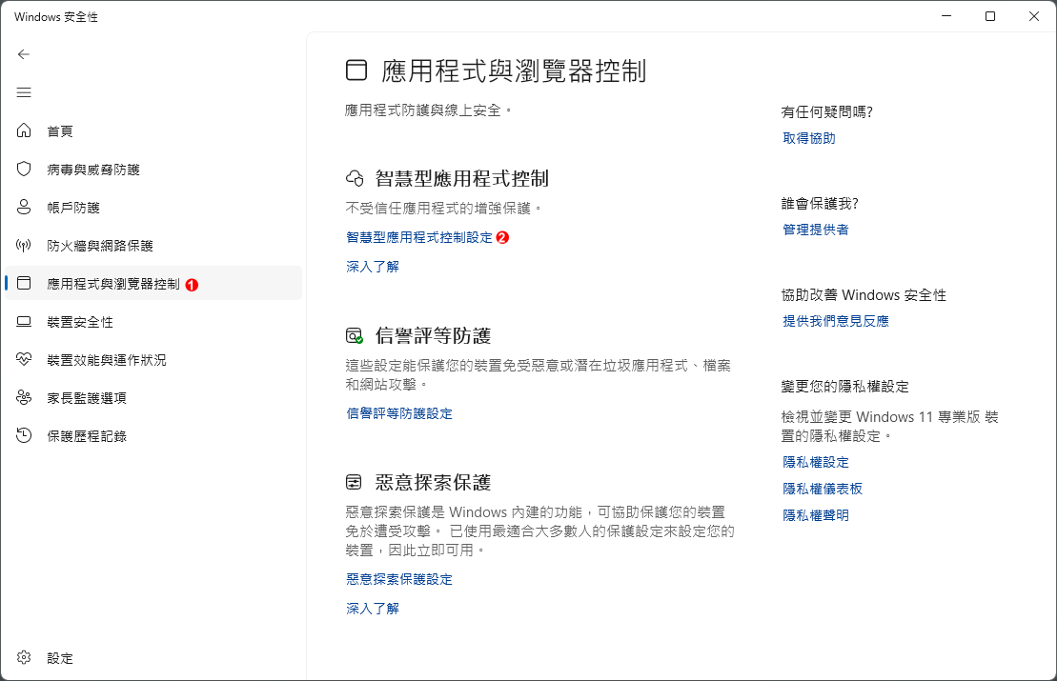
Task: Click the back arrow icon
Action: pos(24,54)
